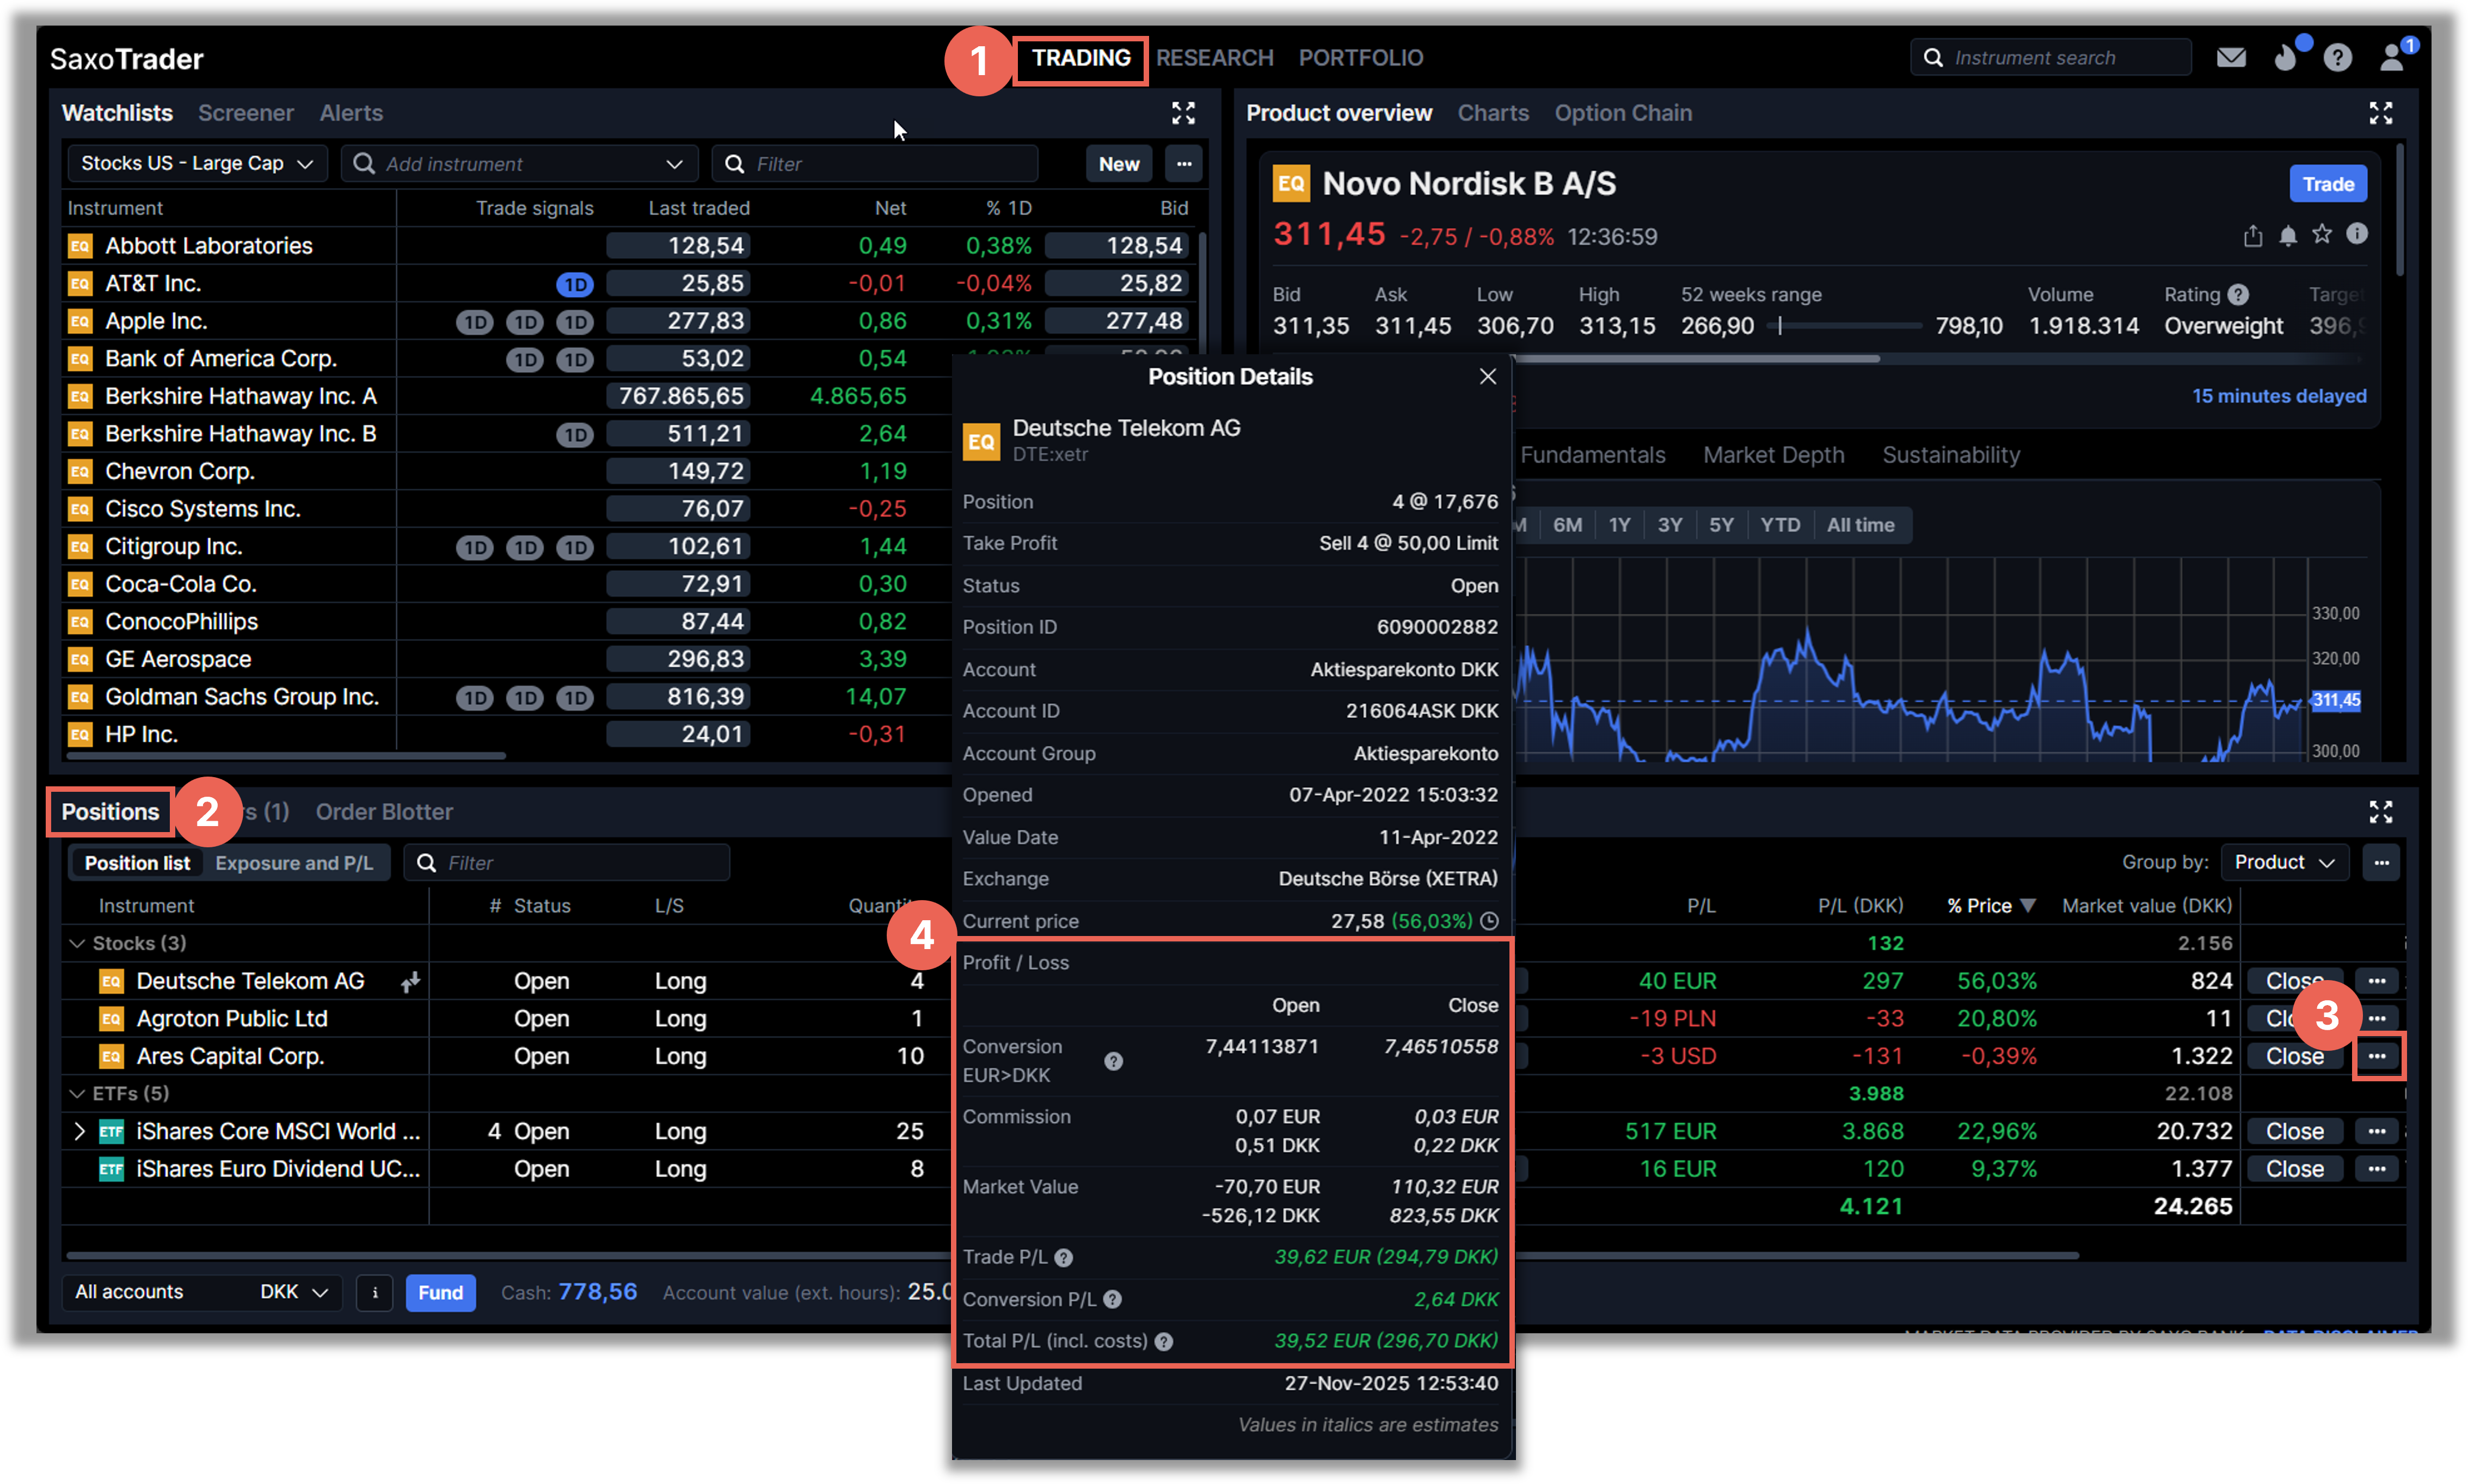The width and height of the screenshot is (2468, 1484).
Task: Click the Instrument search field
Action: (2050, 58)
